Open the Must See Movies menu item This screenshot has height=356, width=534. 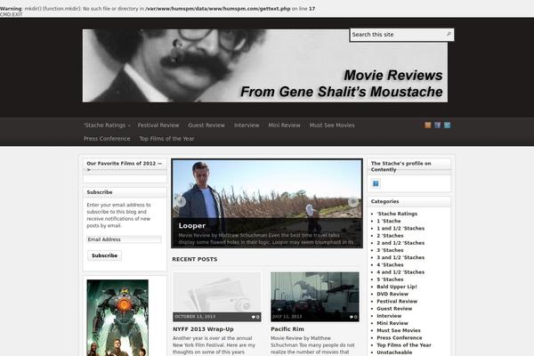332,125
